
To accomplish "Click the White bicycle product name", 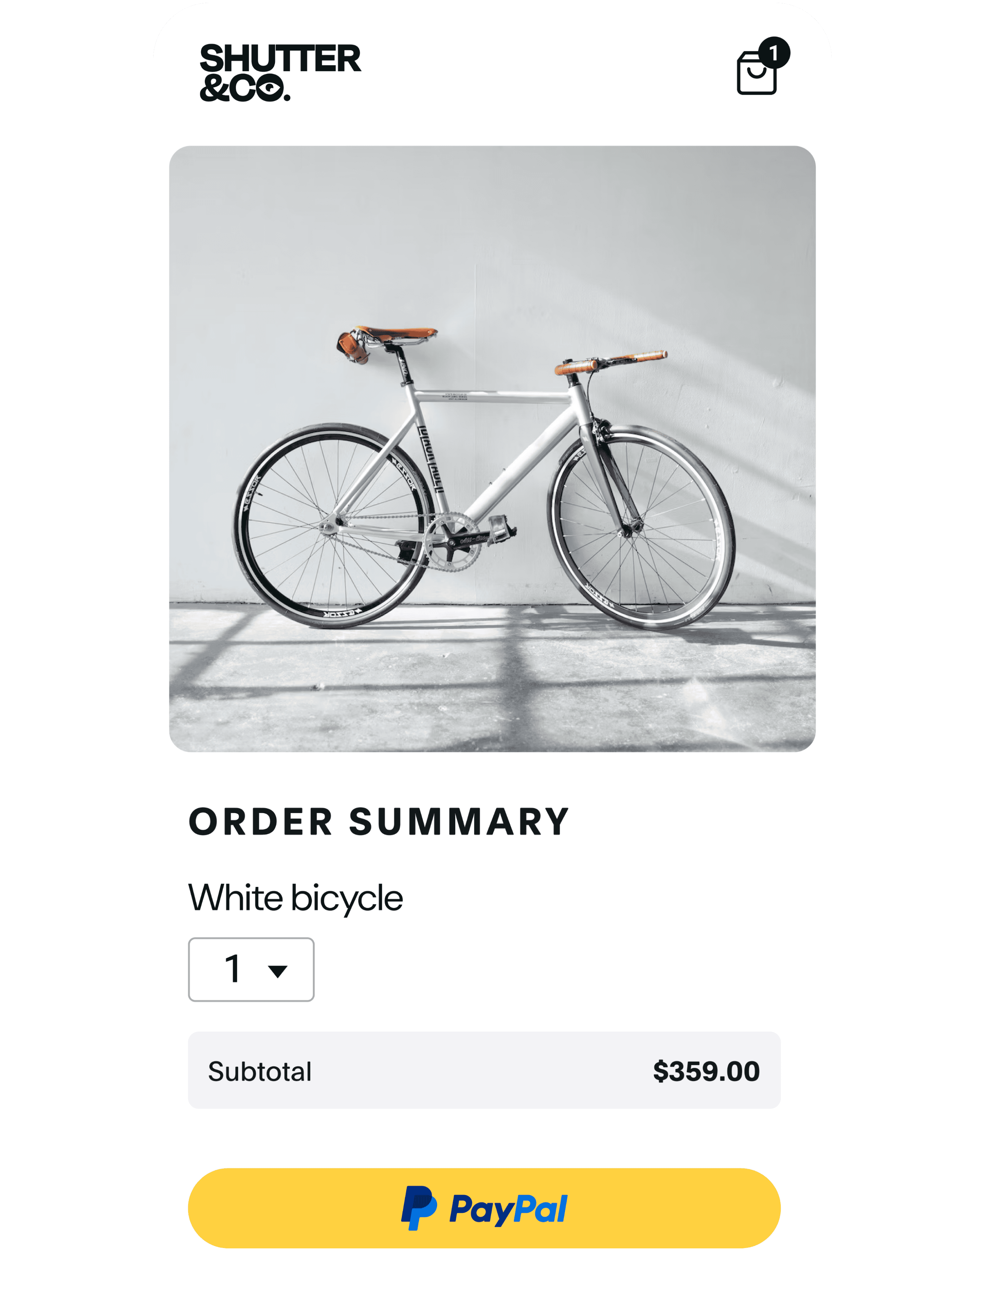I will (x=296, y=898).
